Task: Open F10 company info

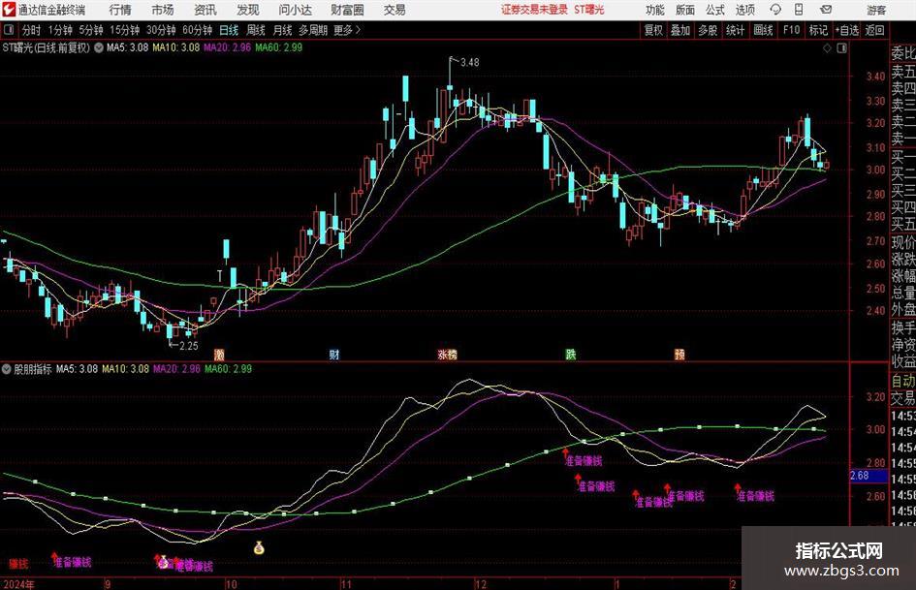Action: pos(791,30)
